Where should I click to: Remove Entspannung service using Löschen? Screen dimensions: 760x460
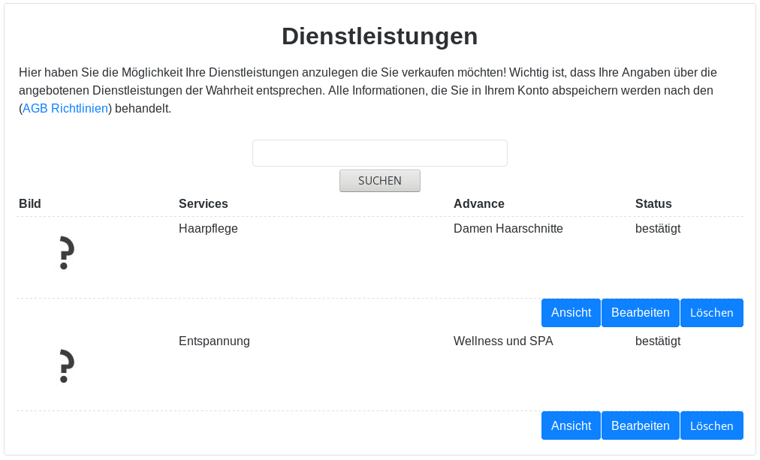coord(711,425)
